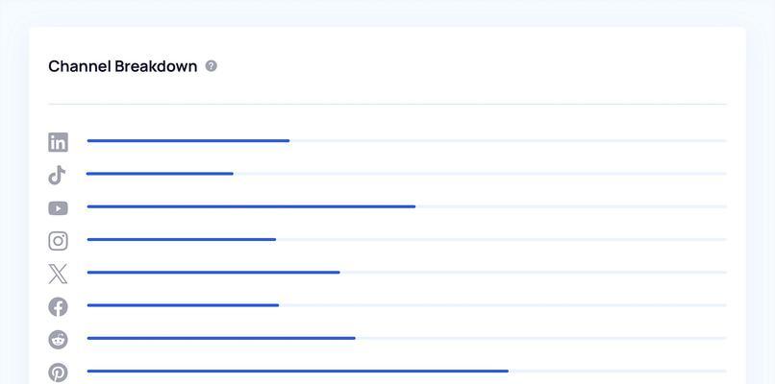Click the LinkedIn progress bar
This screenshot has width=775, height=384.
(407, 141)
